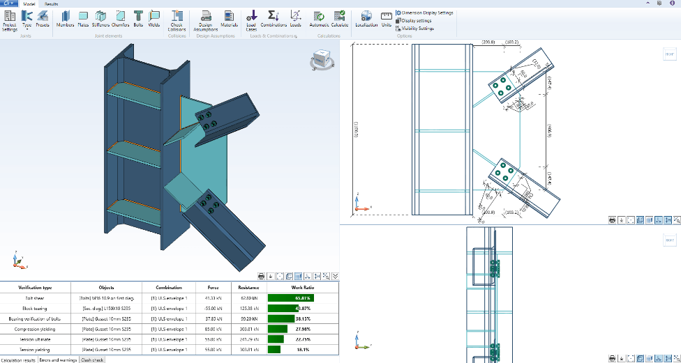Switch to the Results ribbon tab
This screenshot has width=681, height=363.
pos(51,4)
